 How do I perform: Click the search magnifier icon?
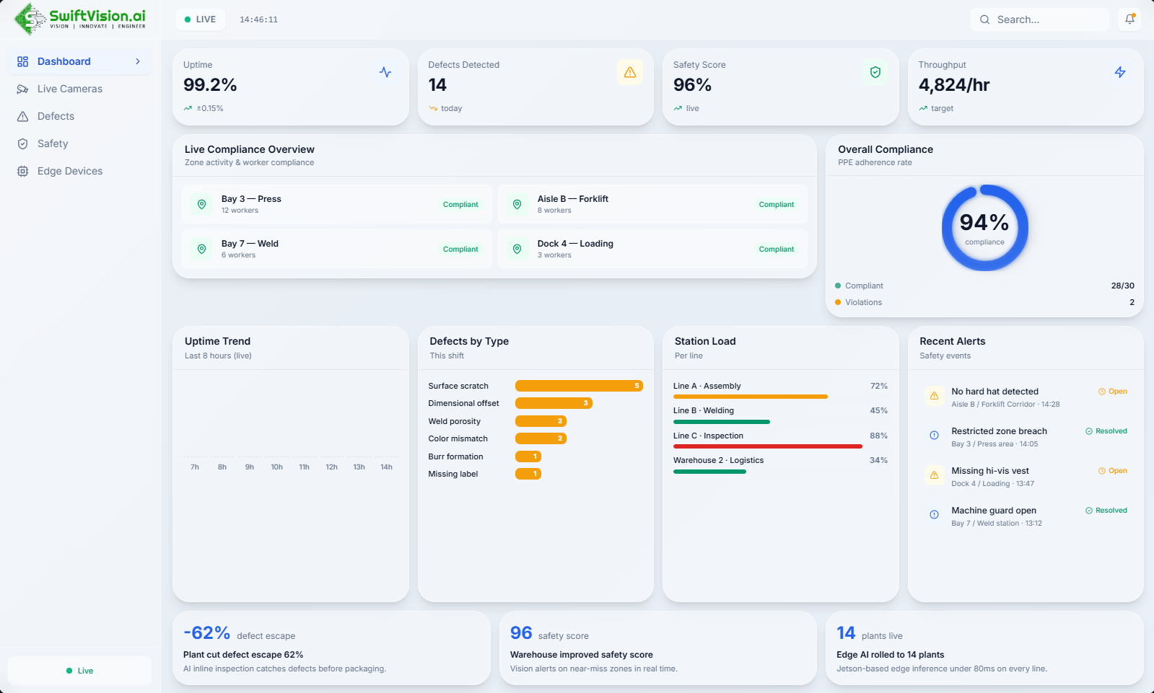coord(984,19)
